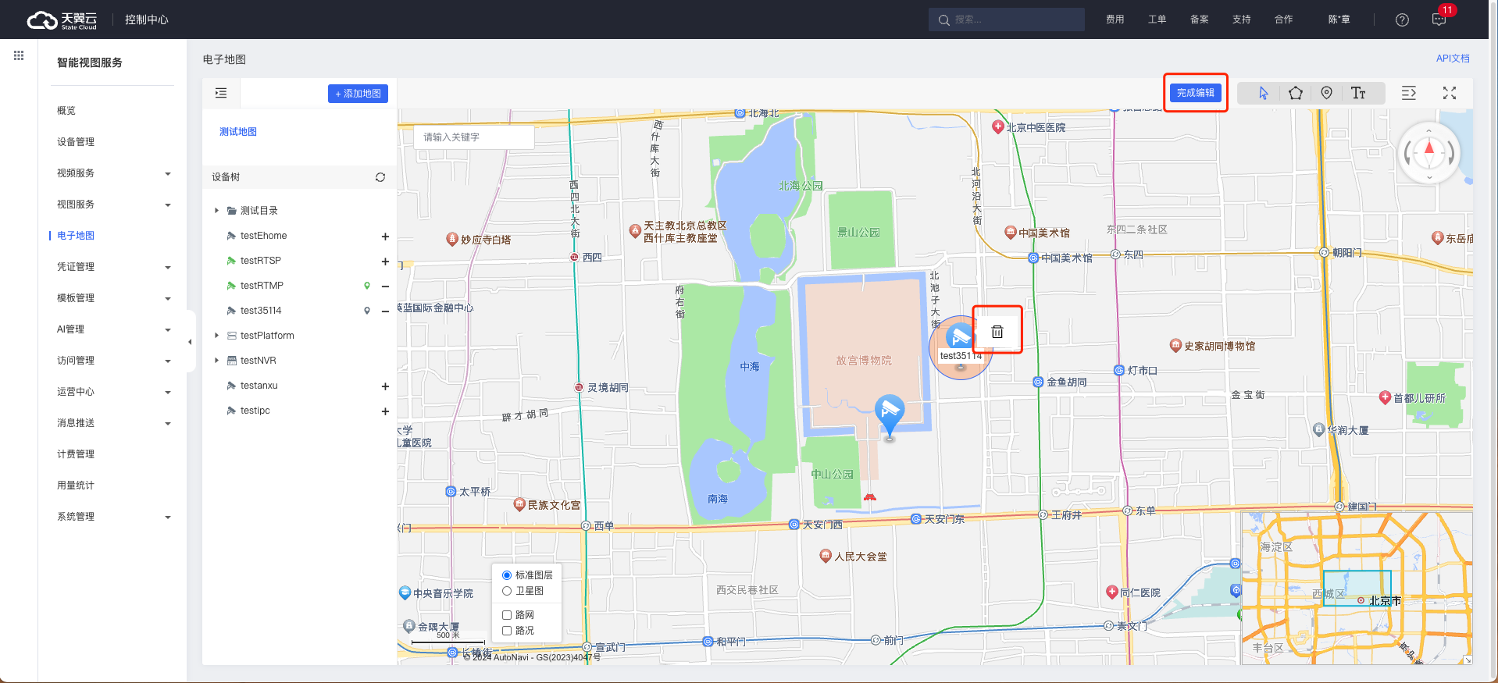Select 卫星图 radio option
The height and width of the screenshot is (683, 1498).
[x=507, y=591]
